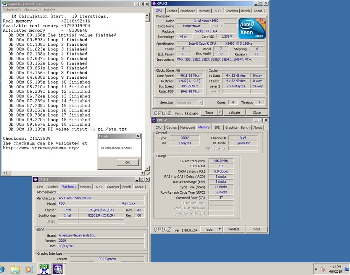Image resolution: width=350 pixels, height=275 pixels.
Task: Click Super PI horizontal scrollbar left arrow
Action: 4,173
